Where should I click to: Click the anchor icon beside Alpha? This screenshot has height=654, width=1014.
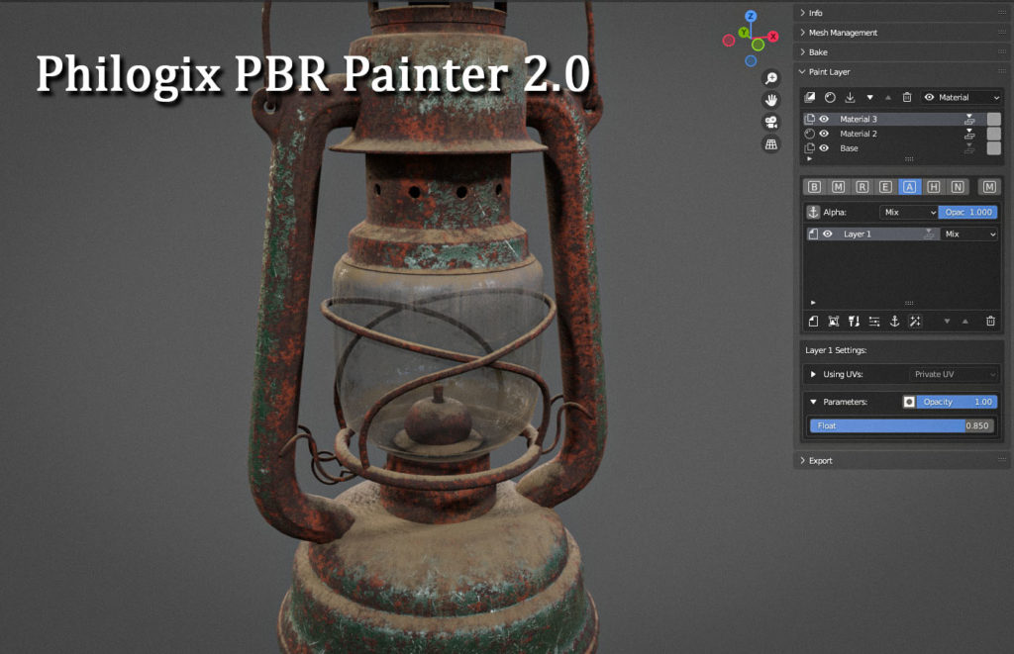point(813,212)
